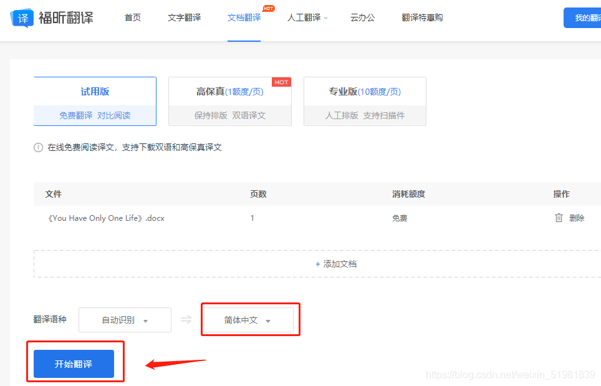This screenshot has height=386, width=601.
Task: Select the 试用版 plan card
Action: 95,101
